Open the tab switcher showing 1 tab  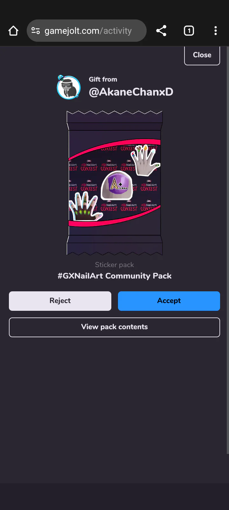point(189,31)
